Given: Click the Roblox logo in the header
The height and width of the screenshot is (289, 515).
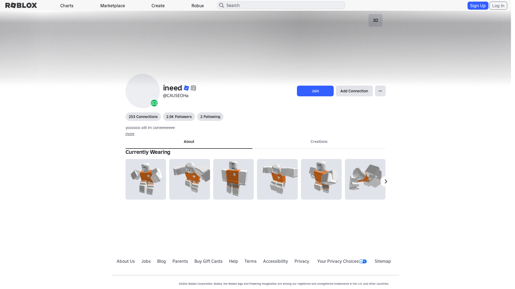Looking at the screenshot, I should point(21,5).
